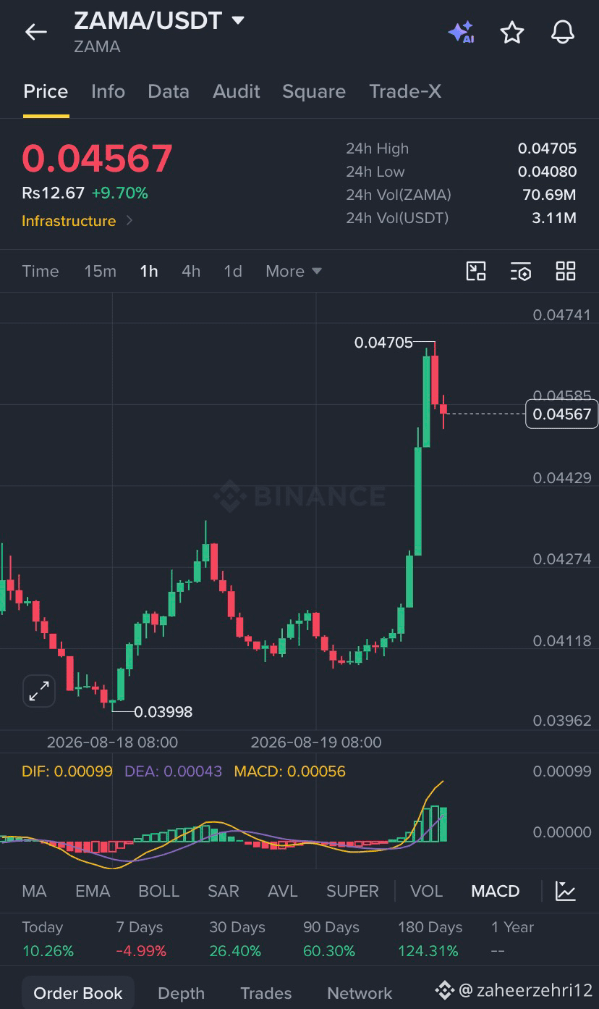This screenshot has height=1009, width=599.
Task: Open the AI sparkle assistant icon
Action: point(461,32)
